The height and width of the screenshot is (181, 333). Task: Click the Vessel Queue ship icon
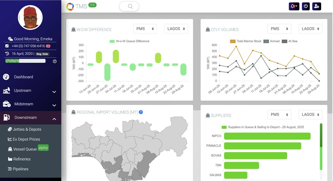tap(10, 149)
